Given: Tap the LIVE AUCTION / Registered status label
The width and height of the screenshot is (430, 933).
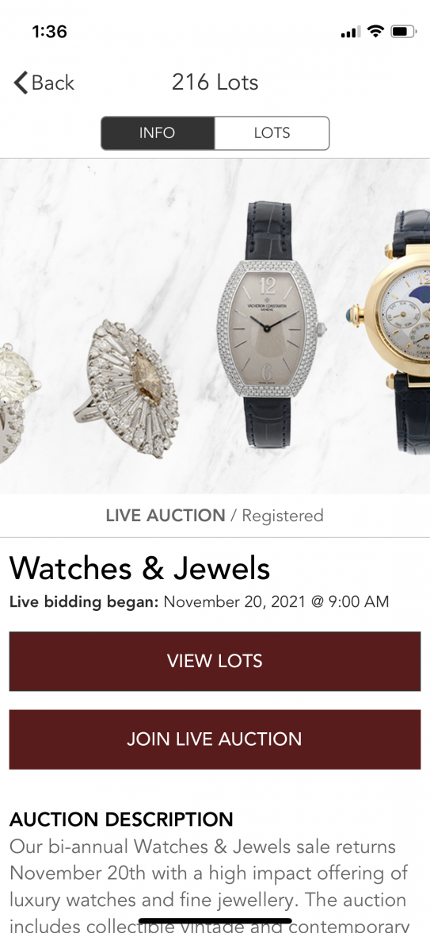Looking at the screenshot, I should point(215,516).
